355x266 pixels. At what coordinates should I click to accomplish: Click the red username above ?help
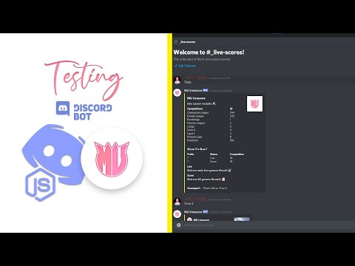[196, 78]
